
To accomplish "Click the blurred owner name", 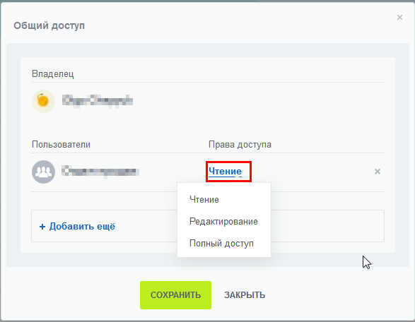I will coord(98,101).
